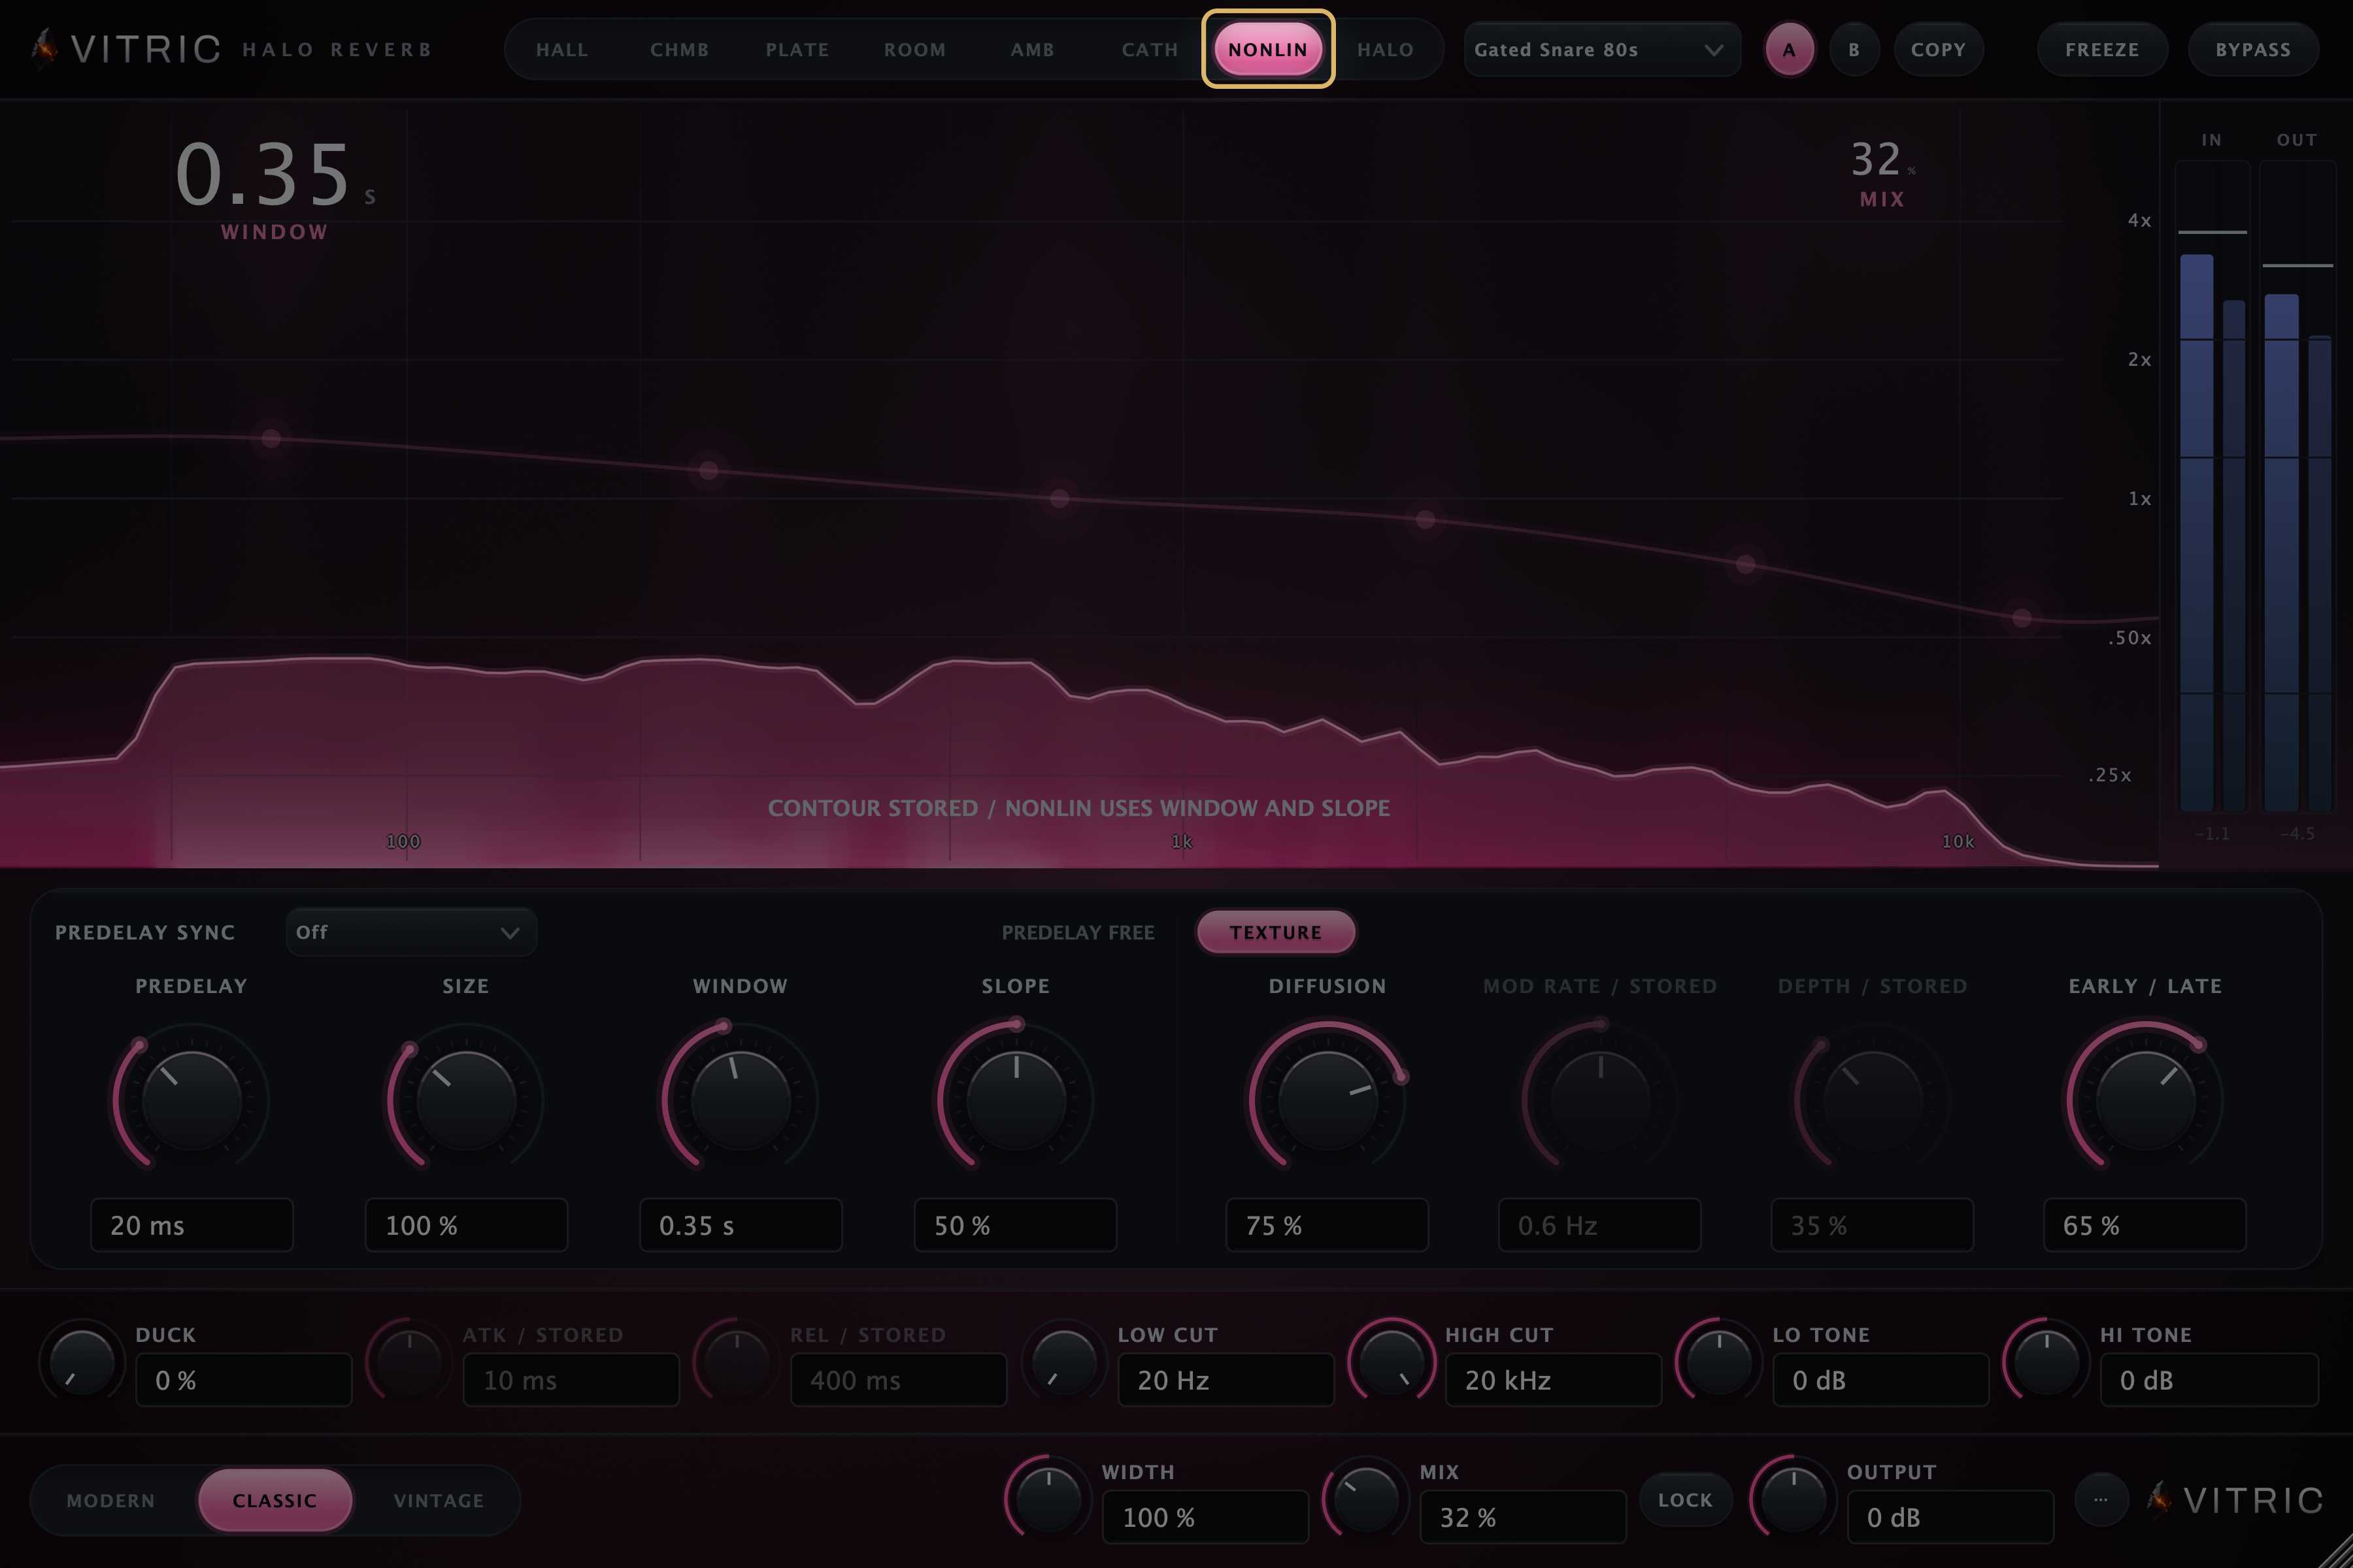Click the window 0.35 s value field
Screen dimensions: 2353x1568
pyautogui.click(x=741, y=1225)
